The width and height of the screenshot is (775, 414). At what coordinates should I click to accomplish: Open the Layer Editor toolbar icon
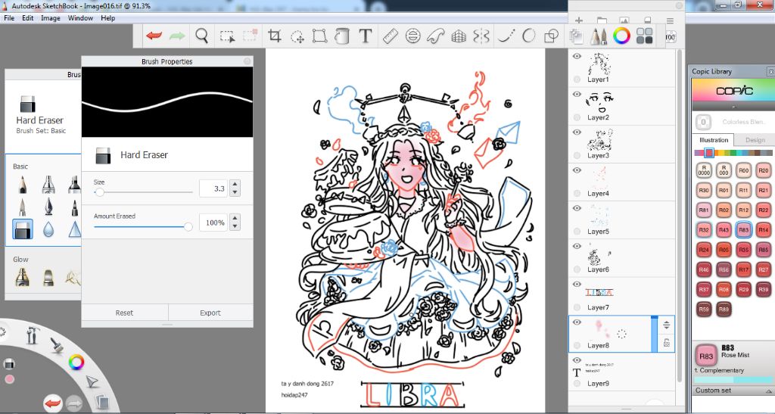point(576,36)
